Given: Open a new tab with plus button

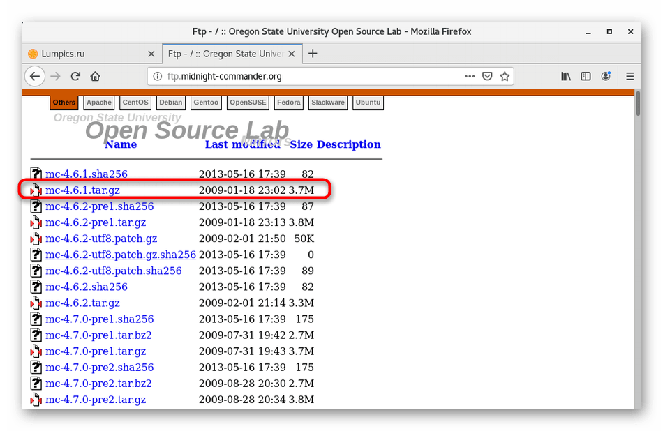Looking at the screenshot, I should (313, 54).
